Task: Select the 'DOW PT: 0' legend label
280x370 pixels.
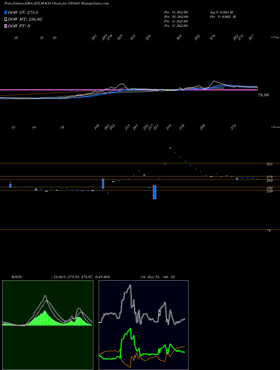Action: [19, 26]
